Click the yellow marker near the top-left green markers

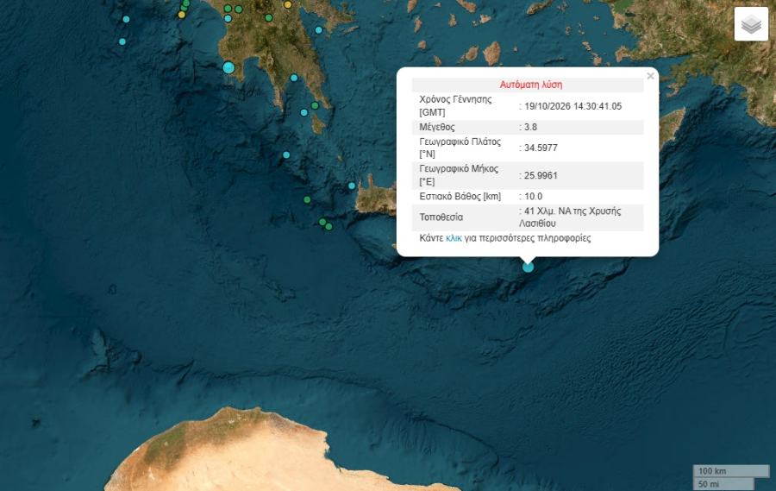182,15
